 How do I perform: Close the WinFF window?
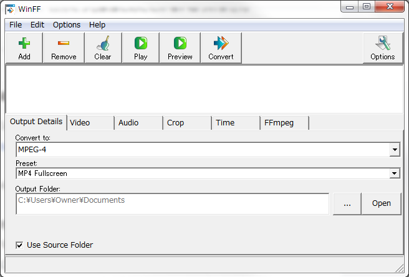pos(390,6)
